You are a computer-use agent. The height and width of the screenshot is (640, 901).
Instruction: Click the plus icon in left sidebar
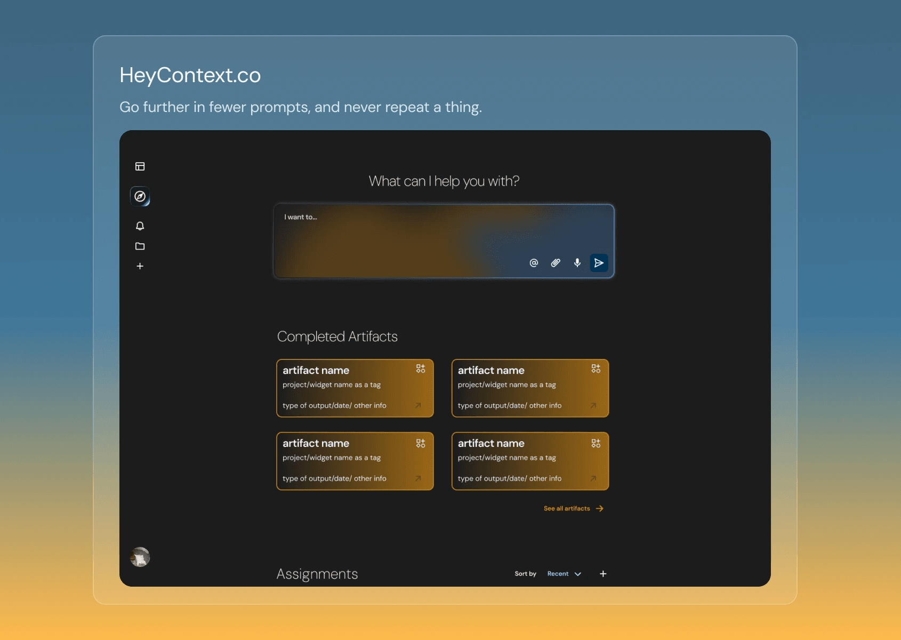pos(140,266)
